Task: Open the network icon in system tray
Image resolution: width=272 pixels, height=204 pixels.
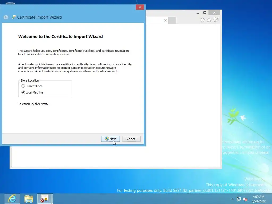Action: pos(239,199)
